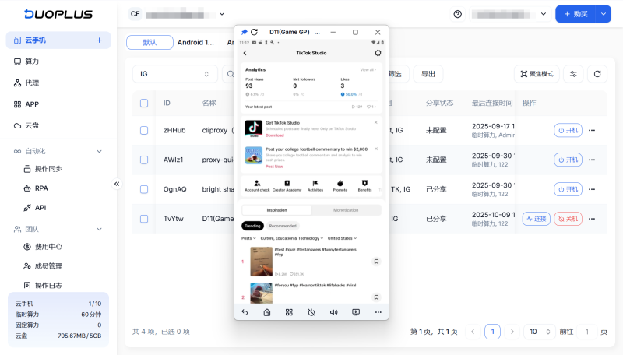Open TikTok Studio settings gear

(x=378, y=53)
